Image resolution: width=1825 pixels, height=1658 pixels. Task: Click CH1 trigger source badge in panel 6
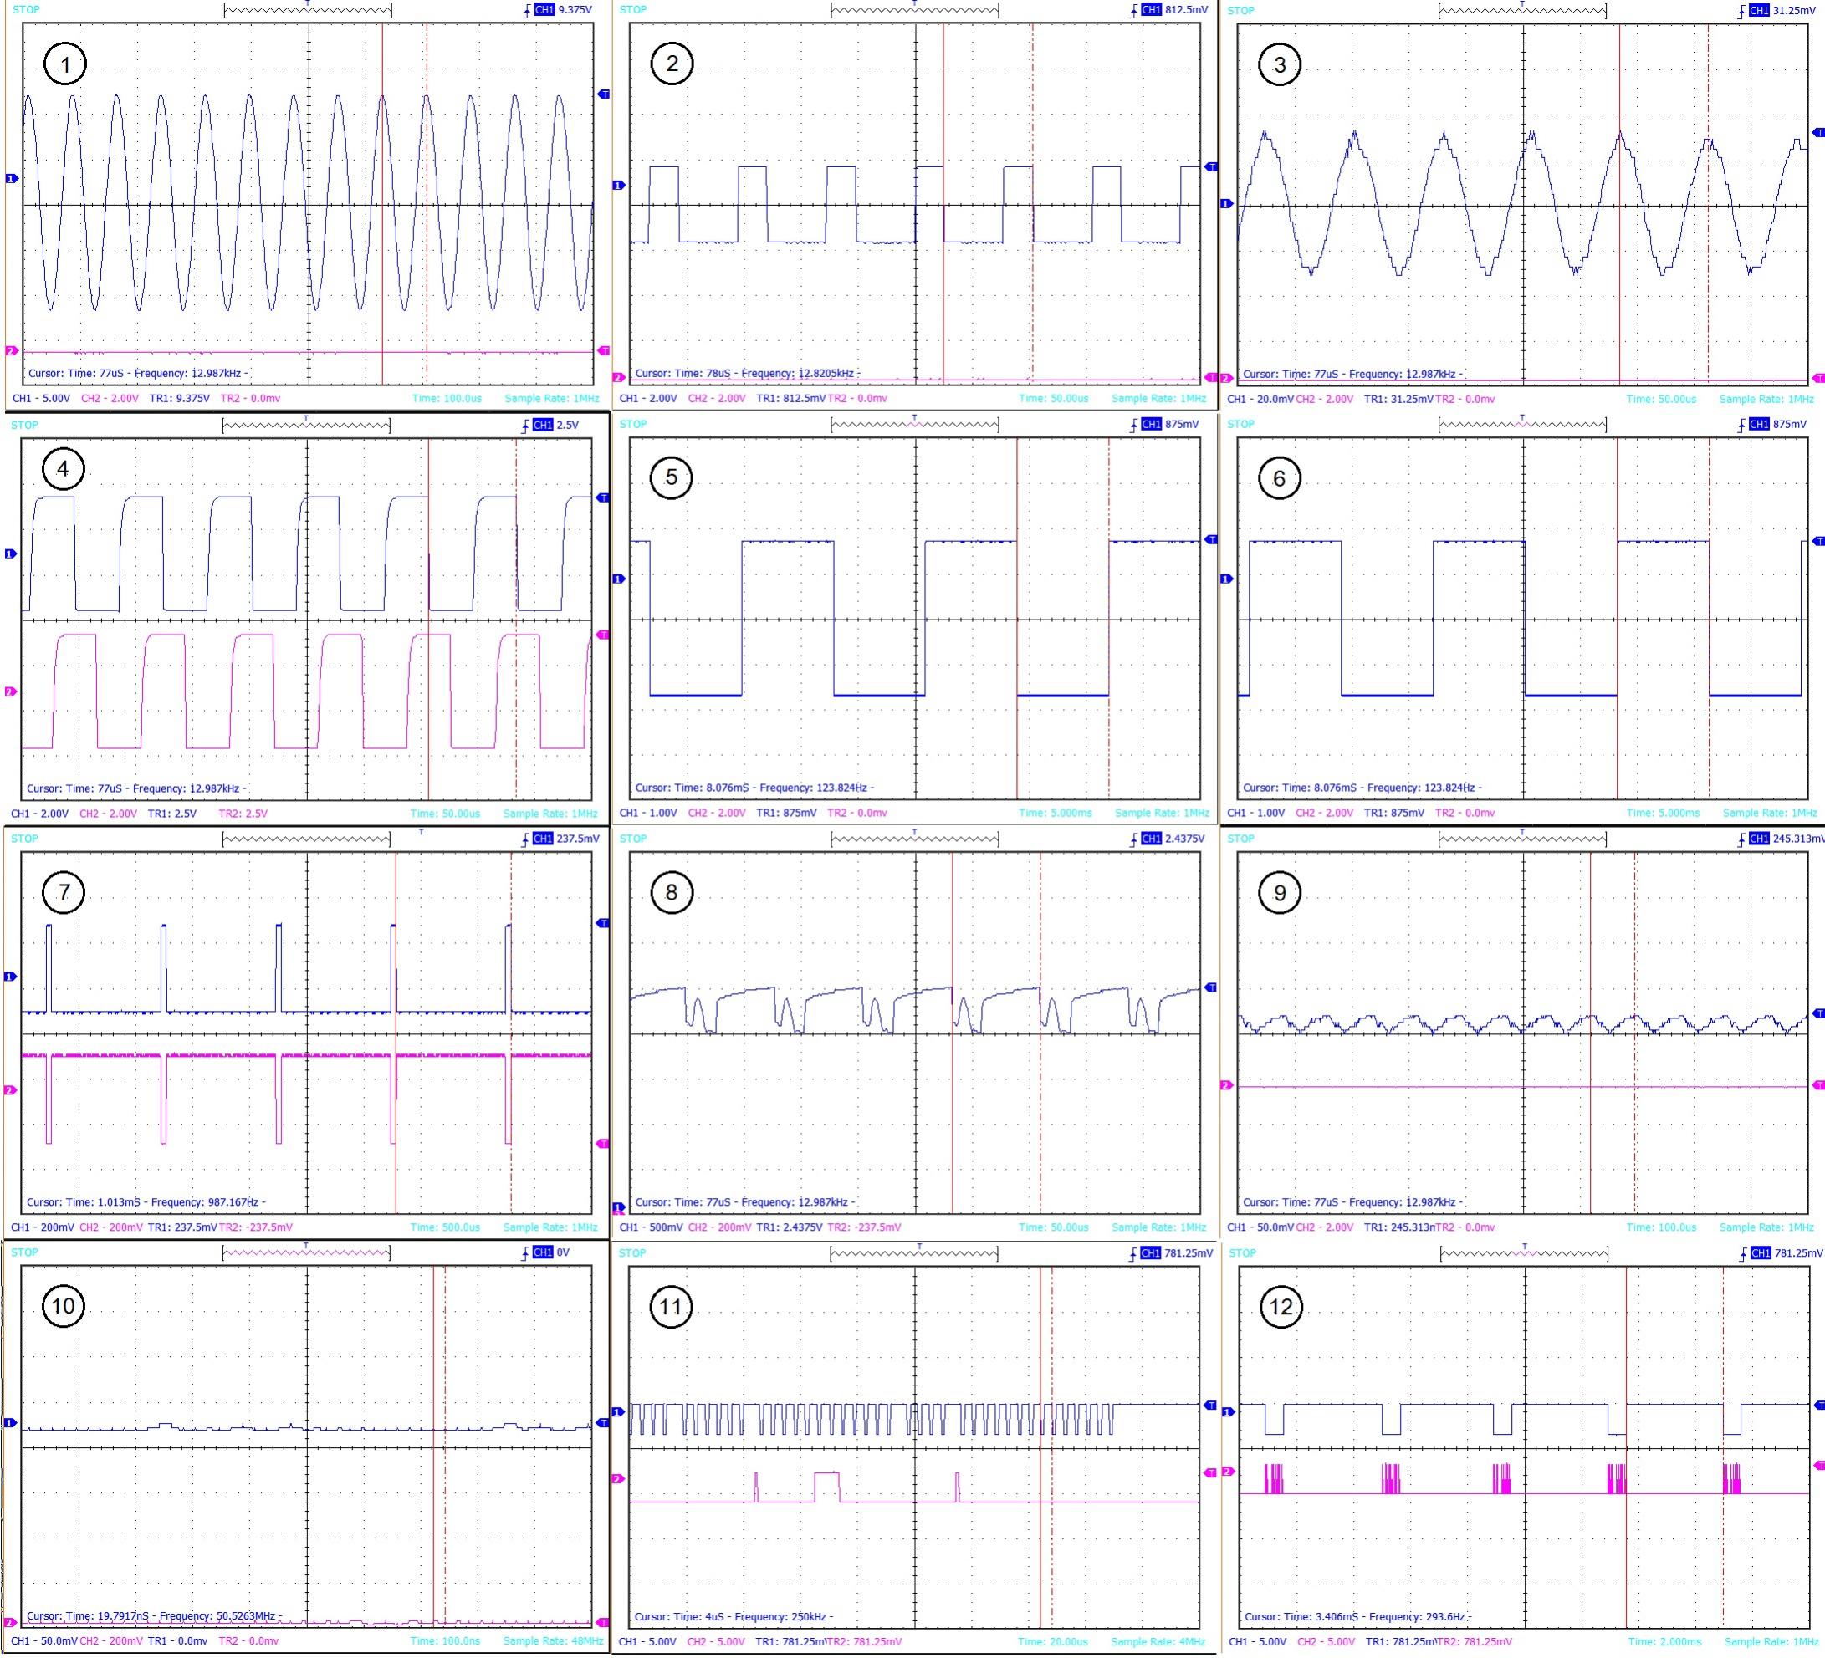tap(1758, 425)
